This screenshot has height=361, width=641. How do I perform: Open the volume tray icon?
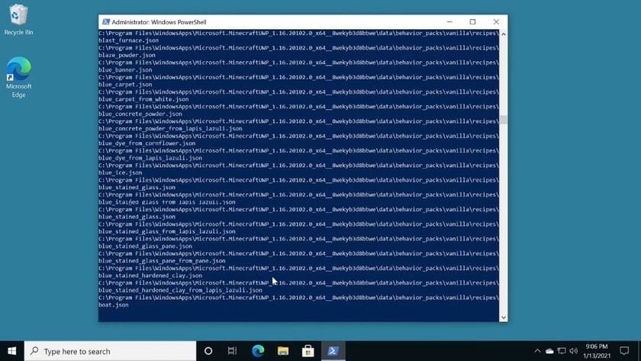point(574,351)
